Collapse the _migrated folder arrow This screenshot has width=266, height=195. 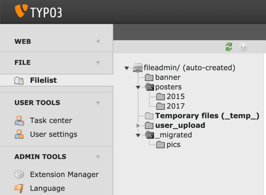138,135
